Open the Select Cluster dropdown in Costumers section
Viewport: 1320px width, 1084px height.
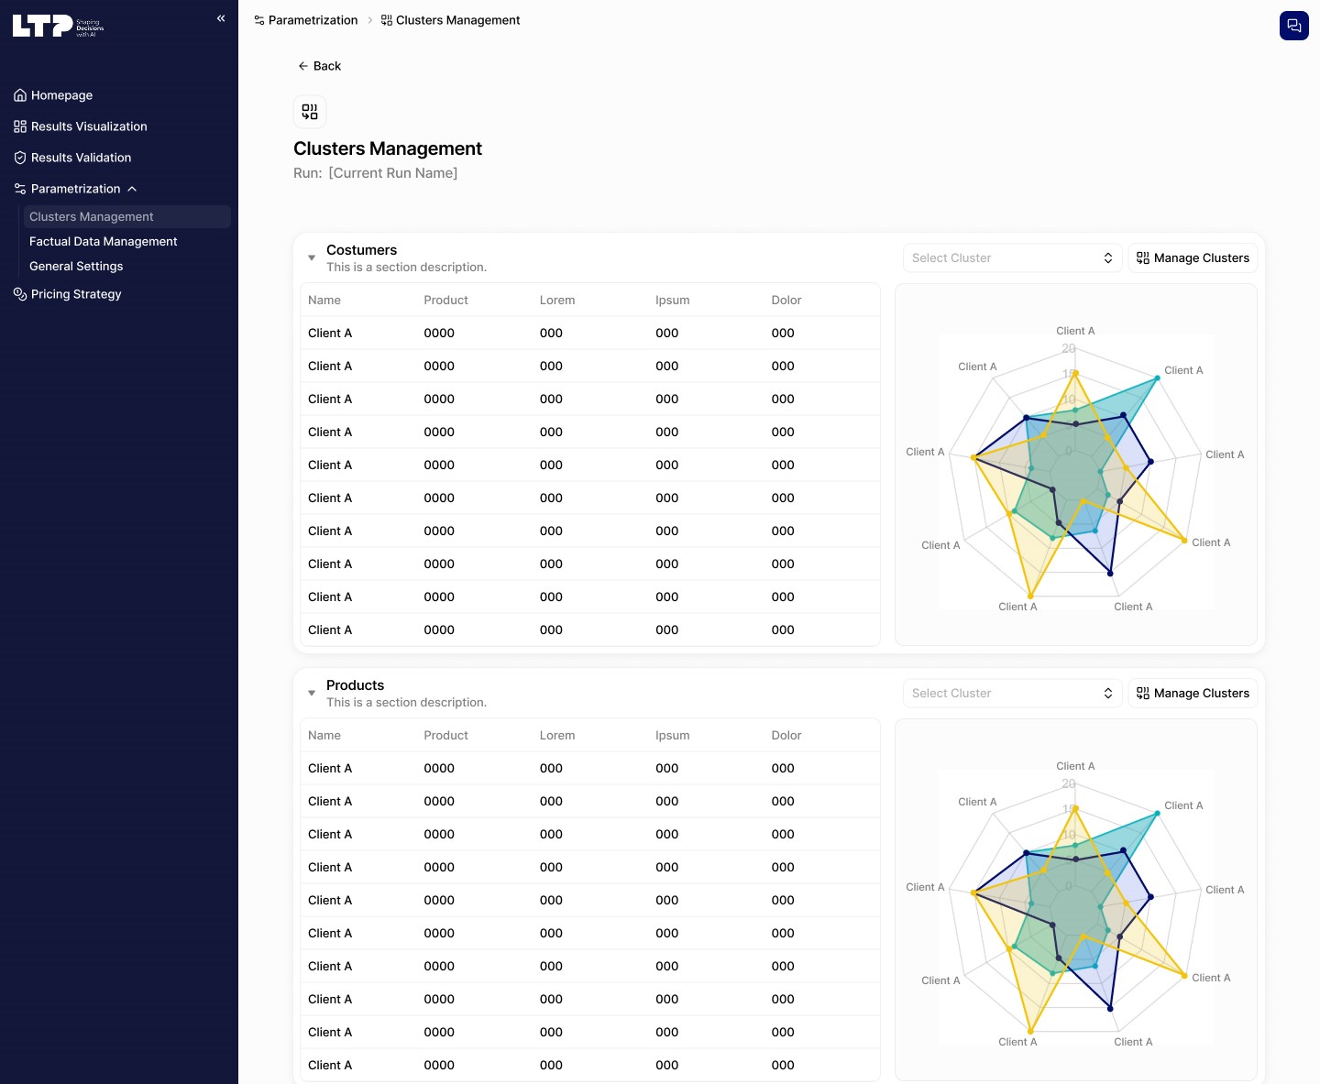(x=1011, y=257)
